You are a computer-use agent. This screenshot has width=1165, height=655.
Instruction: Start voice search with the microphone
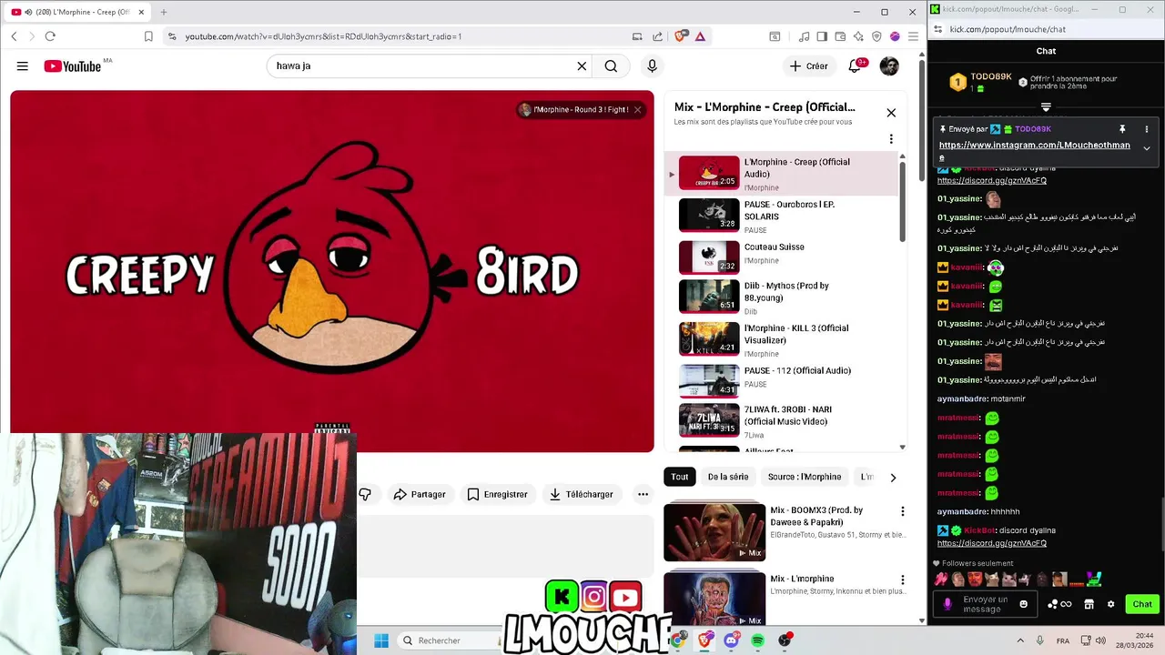[652, 65]
